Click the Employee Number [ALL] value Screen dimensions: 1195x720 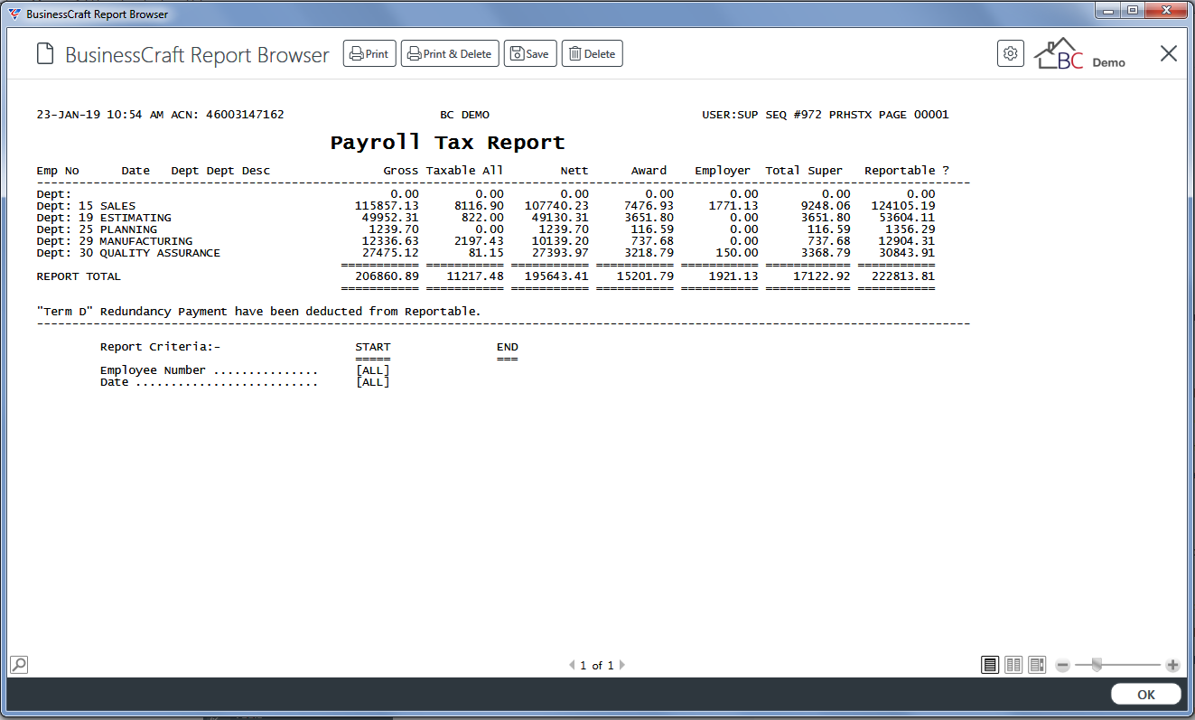pos(373,370)
